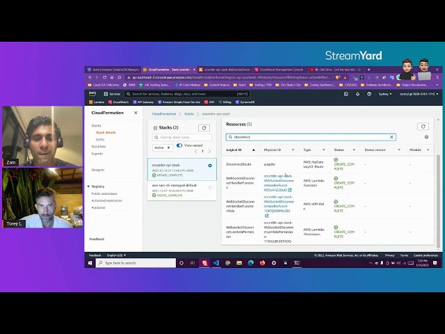Image resolution: width=445 pixels, height=334 pixels.
Task: Open File Explorer from taskbar
Action: 239,263
